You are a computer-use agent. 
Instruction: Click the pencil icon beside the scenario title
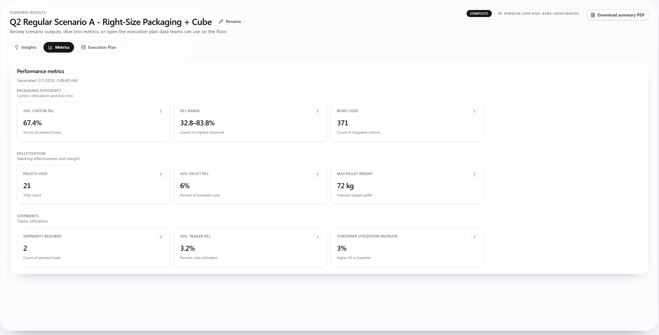(221, 21)
